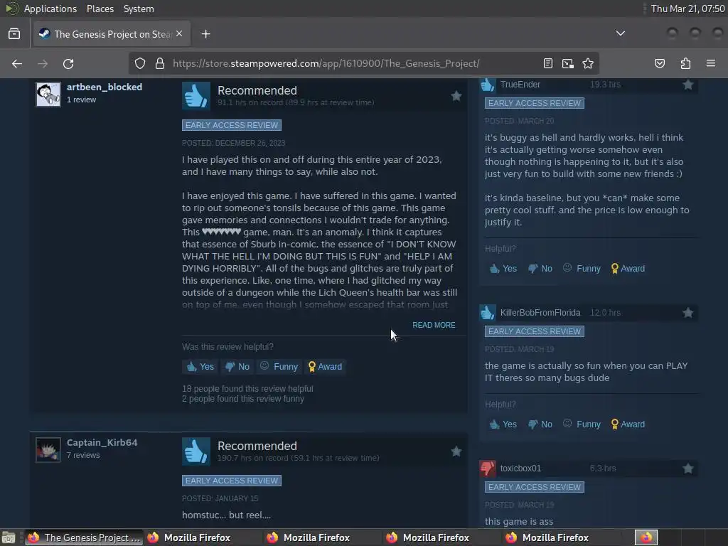Vote Yes on artbeen_blocked's review

(x=200, y=367)
